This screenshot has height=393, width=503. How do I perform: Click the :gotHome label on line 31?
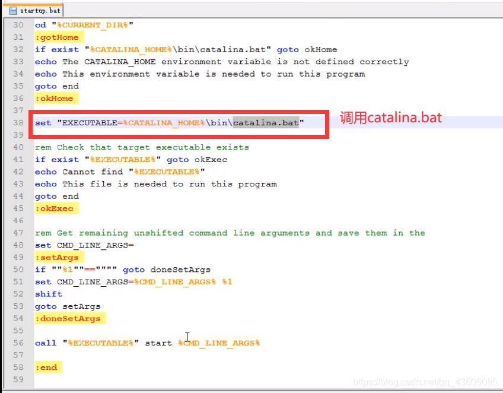click(x=59, y=37)
